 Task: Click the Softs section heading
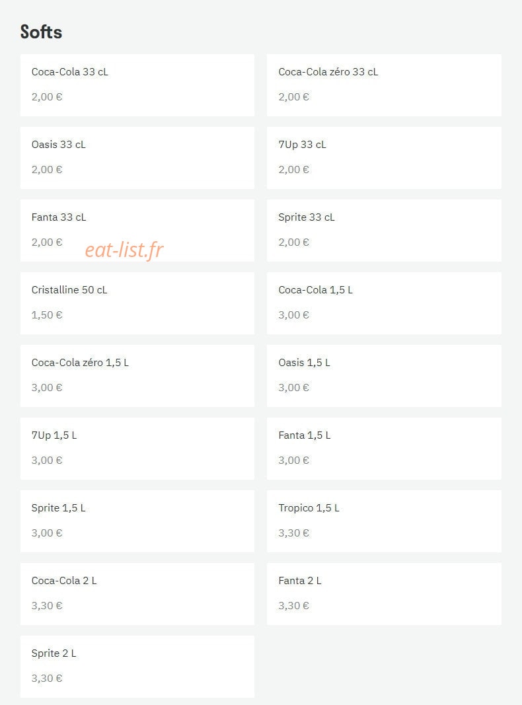(x=41, y=32)
